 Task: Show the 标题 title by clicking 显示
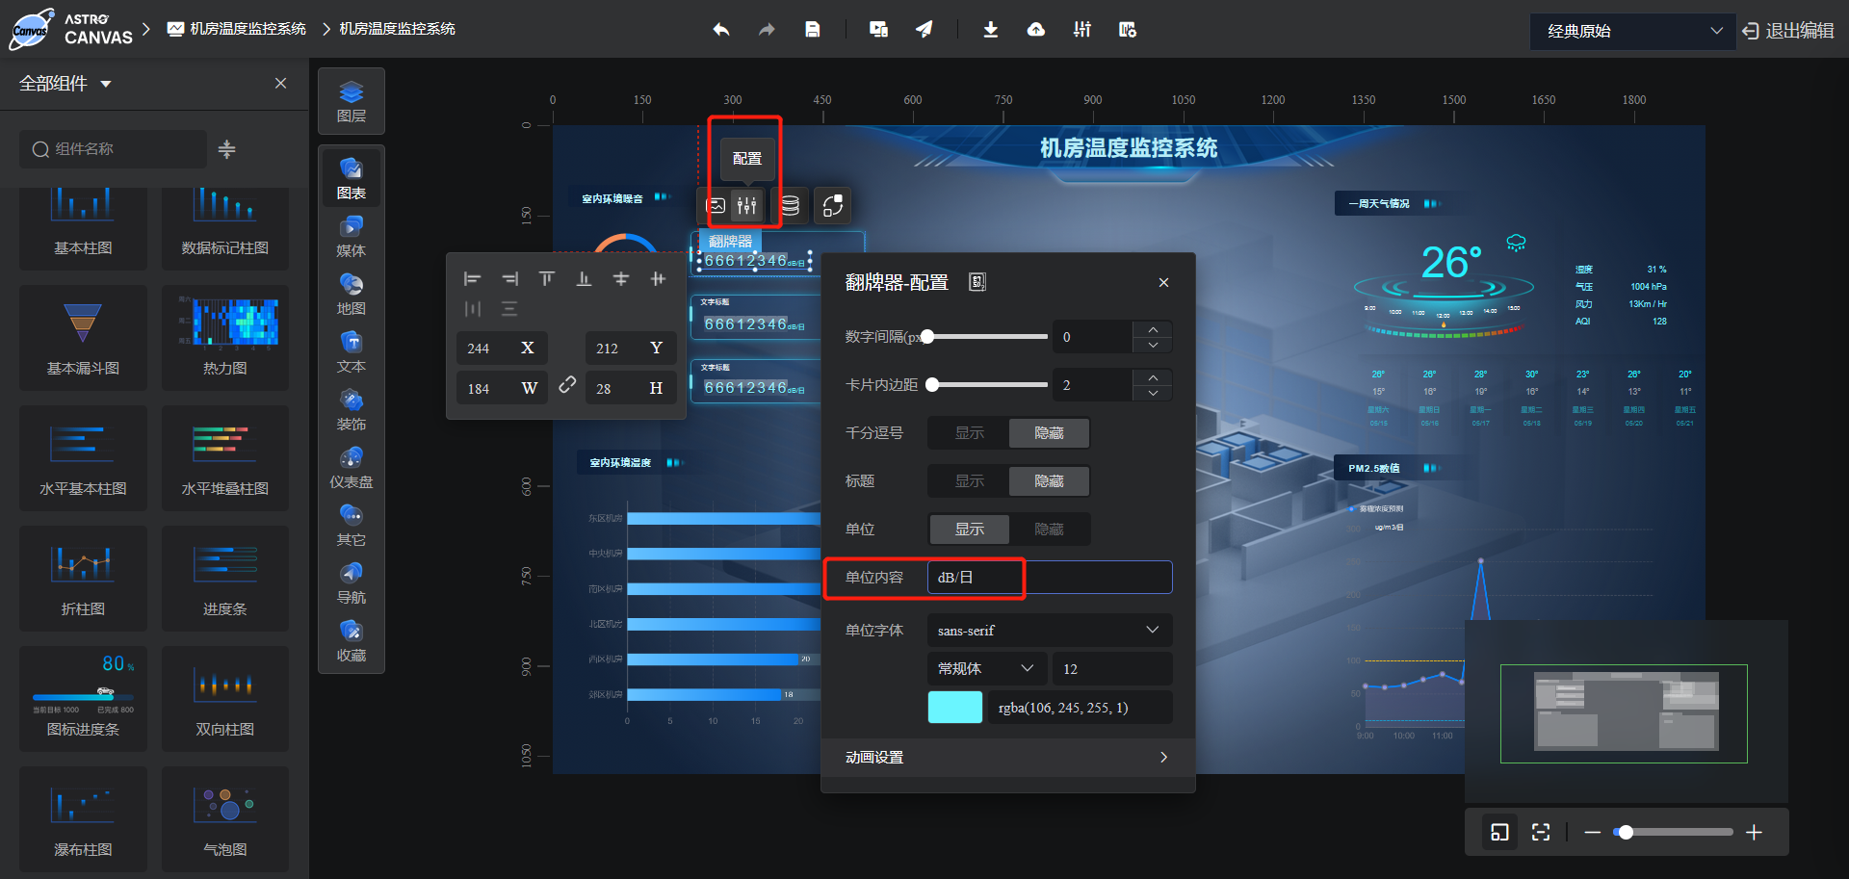point(968,480)
